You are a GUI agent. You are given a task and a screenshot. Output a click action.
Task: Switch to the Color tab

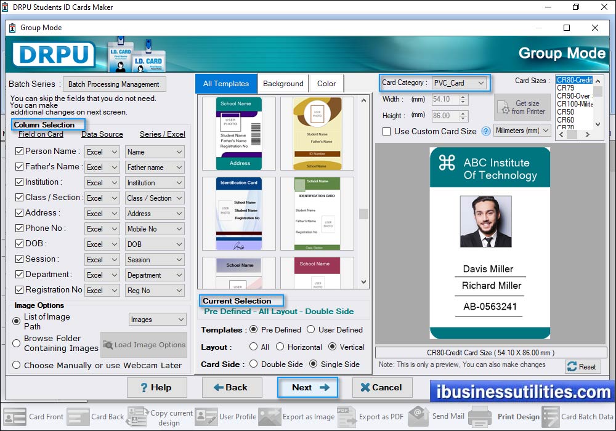coord(326,83)
